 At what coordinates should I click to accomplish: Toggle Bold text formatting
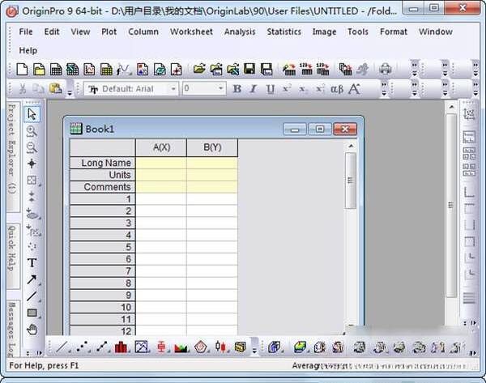pos(237,89)
